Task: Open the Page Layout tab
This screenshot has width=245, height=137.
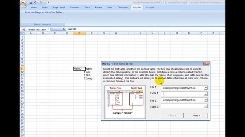Action: [59, 8]
